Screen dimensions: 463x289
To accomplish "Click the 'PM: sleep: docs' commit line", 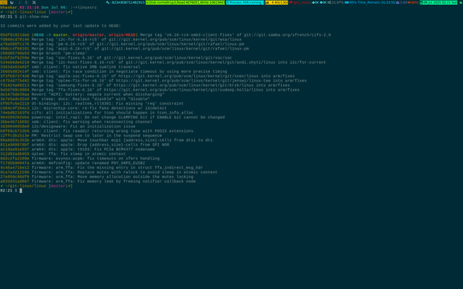I will (x=75, y=99).
